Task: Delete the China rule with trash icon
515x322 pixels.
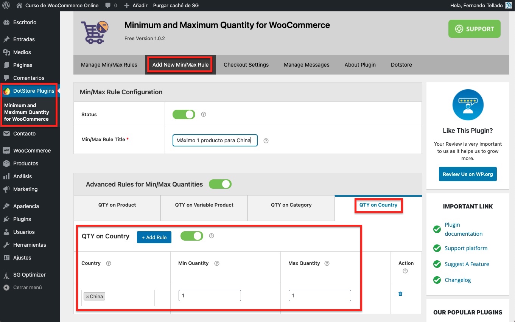Action: pyautogui.click(x=400, y=294)
